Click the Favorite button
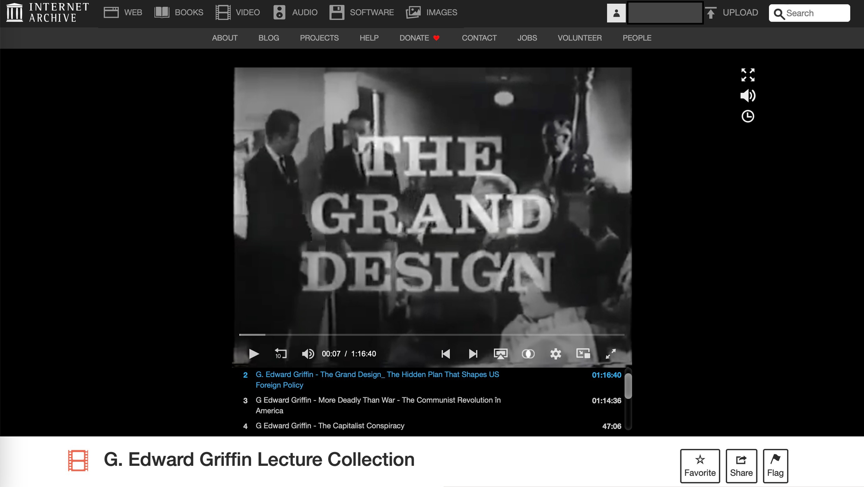Screen dimensions: 864x487 (700, 466)
